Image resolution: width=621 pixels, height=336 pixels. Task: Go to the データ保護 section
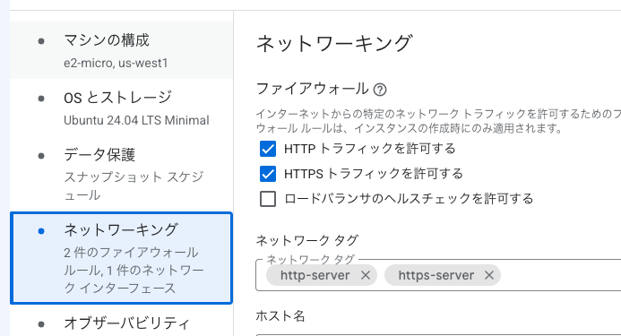[x=121, y=174]
